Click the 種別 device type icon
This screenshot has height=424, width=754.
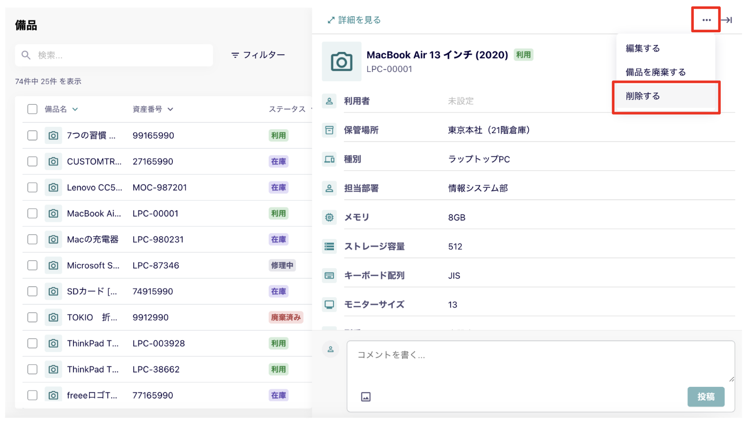point(330,159)
